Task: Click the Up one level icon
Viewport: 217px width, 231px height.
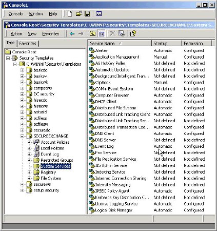Action: (x=92, y=33)
